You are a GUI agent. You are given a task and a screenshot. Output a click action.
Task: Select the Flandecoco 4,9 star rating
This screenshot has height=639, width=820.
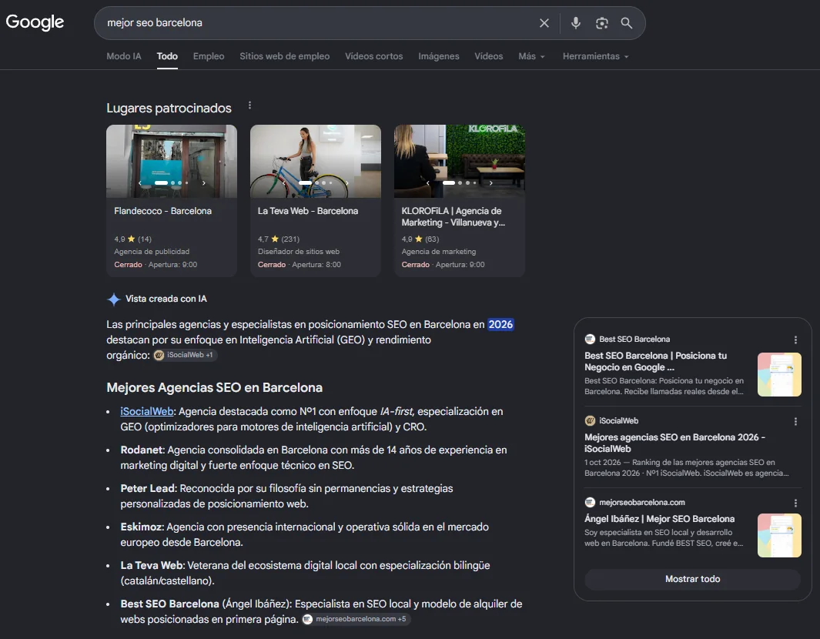pos(133,239)
